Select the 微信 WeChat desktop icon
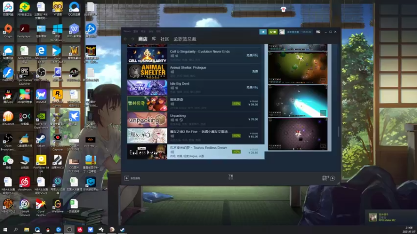This screenshot has width=417, height=234. point(8,162)
